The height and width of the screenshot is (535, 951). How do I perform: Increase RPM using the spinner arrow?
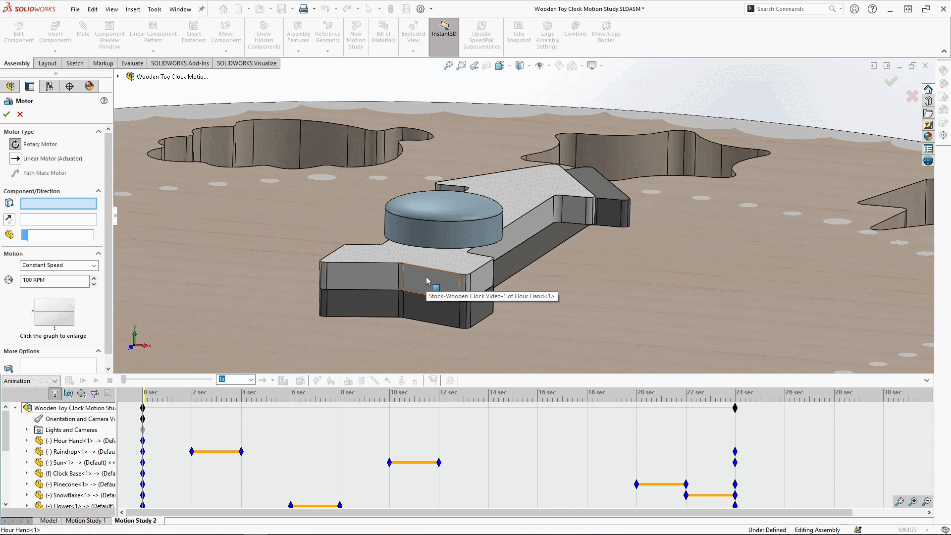coord(94,278)
